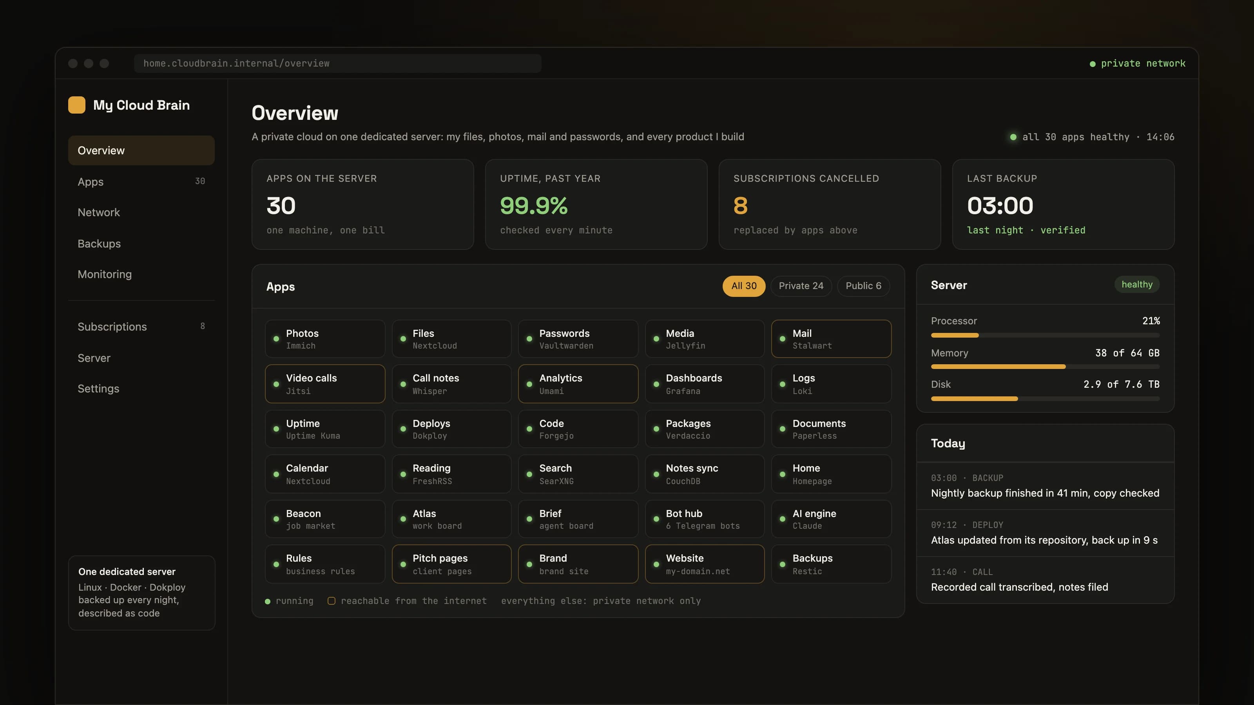This screenshot has height=705, width=1254.
Task: Open the Apps on the server stat card
Action: click(362, 204)
